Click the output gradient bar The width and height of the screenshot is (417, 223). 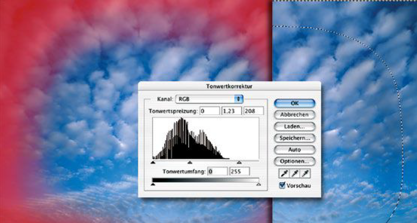pos(205,180)
